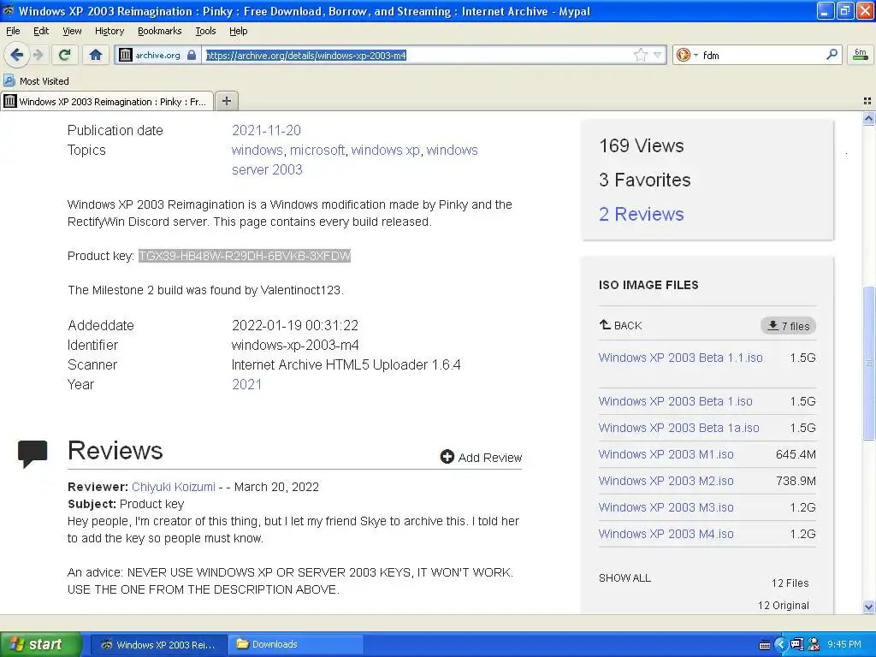This screenshot has height=657, width=876.
Task: Open the URL history dropdown arrow
Action: tap(658, 55)
